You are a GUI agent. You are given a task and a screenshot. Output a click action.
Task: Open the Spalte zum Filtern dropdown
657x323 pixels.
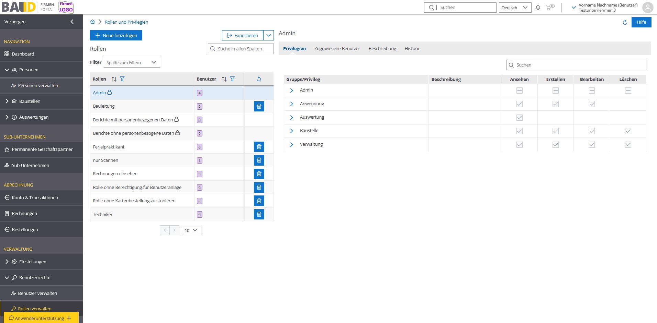pos(132,62)
